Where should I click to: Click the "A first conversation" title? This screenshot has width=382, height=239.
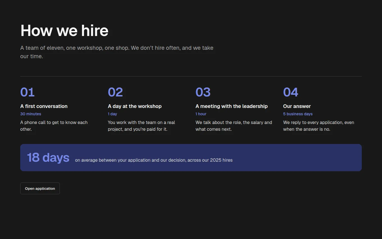coord(44,106)
